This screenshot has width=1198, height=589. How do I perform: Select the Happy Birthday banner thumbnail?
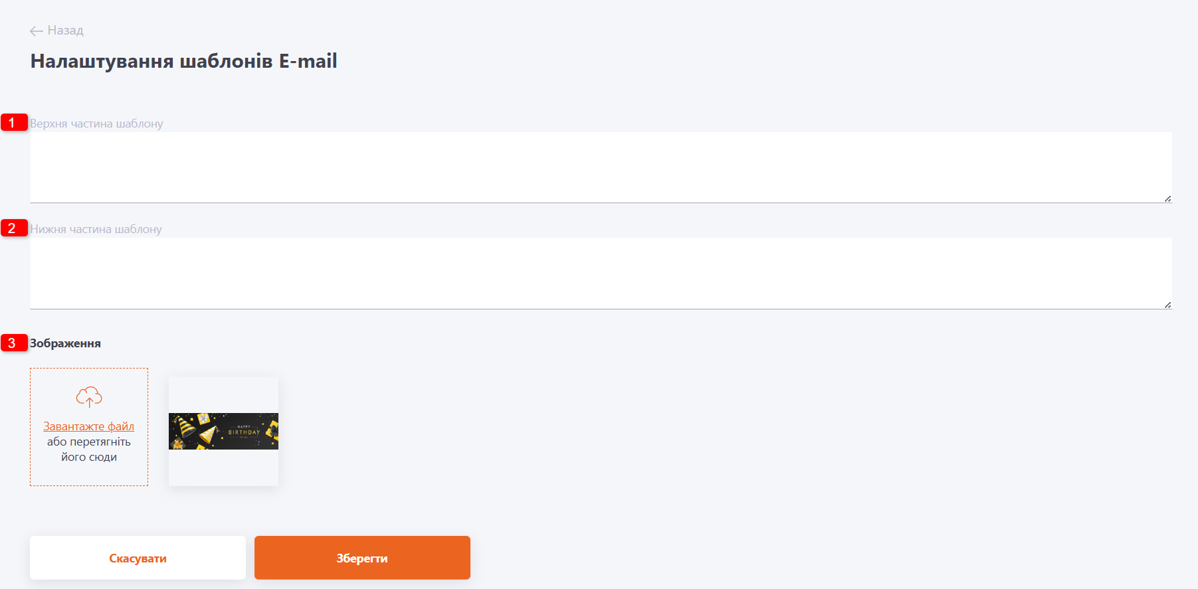(x=223, y=431)
